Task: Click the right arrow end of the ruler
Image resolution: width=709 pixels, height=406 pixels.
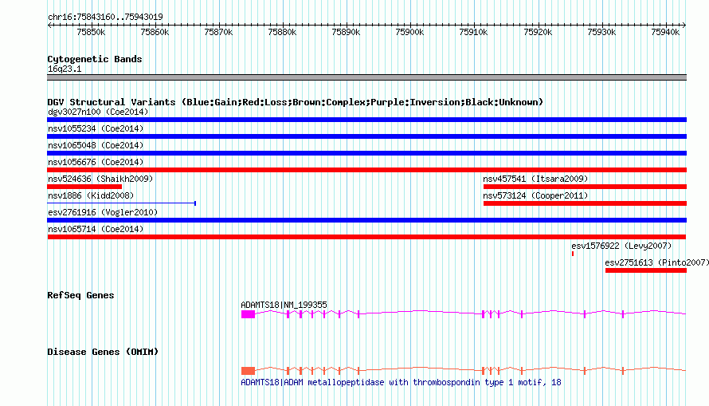Action: tap(684, 25)
